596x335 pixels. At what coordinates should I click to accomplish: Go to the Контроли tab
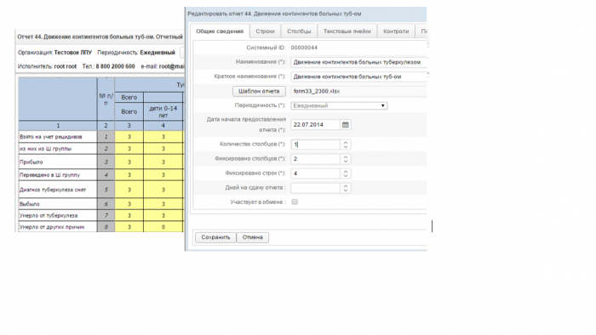[x=396, y=31]
